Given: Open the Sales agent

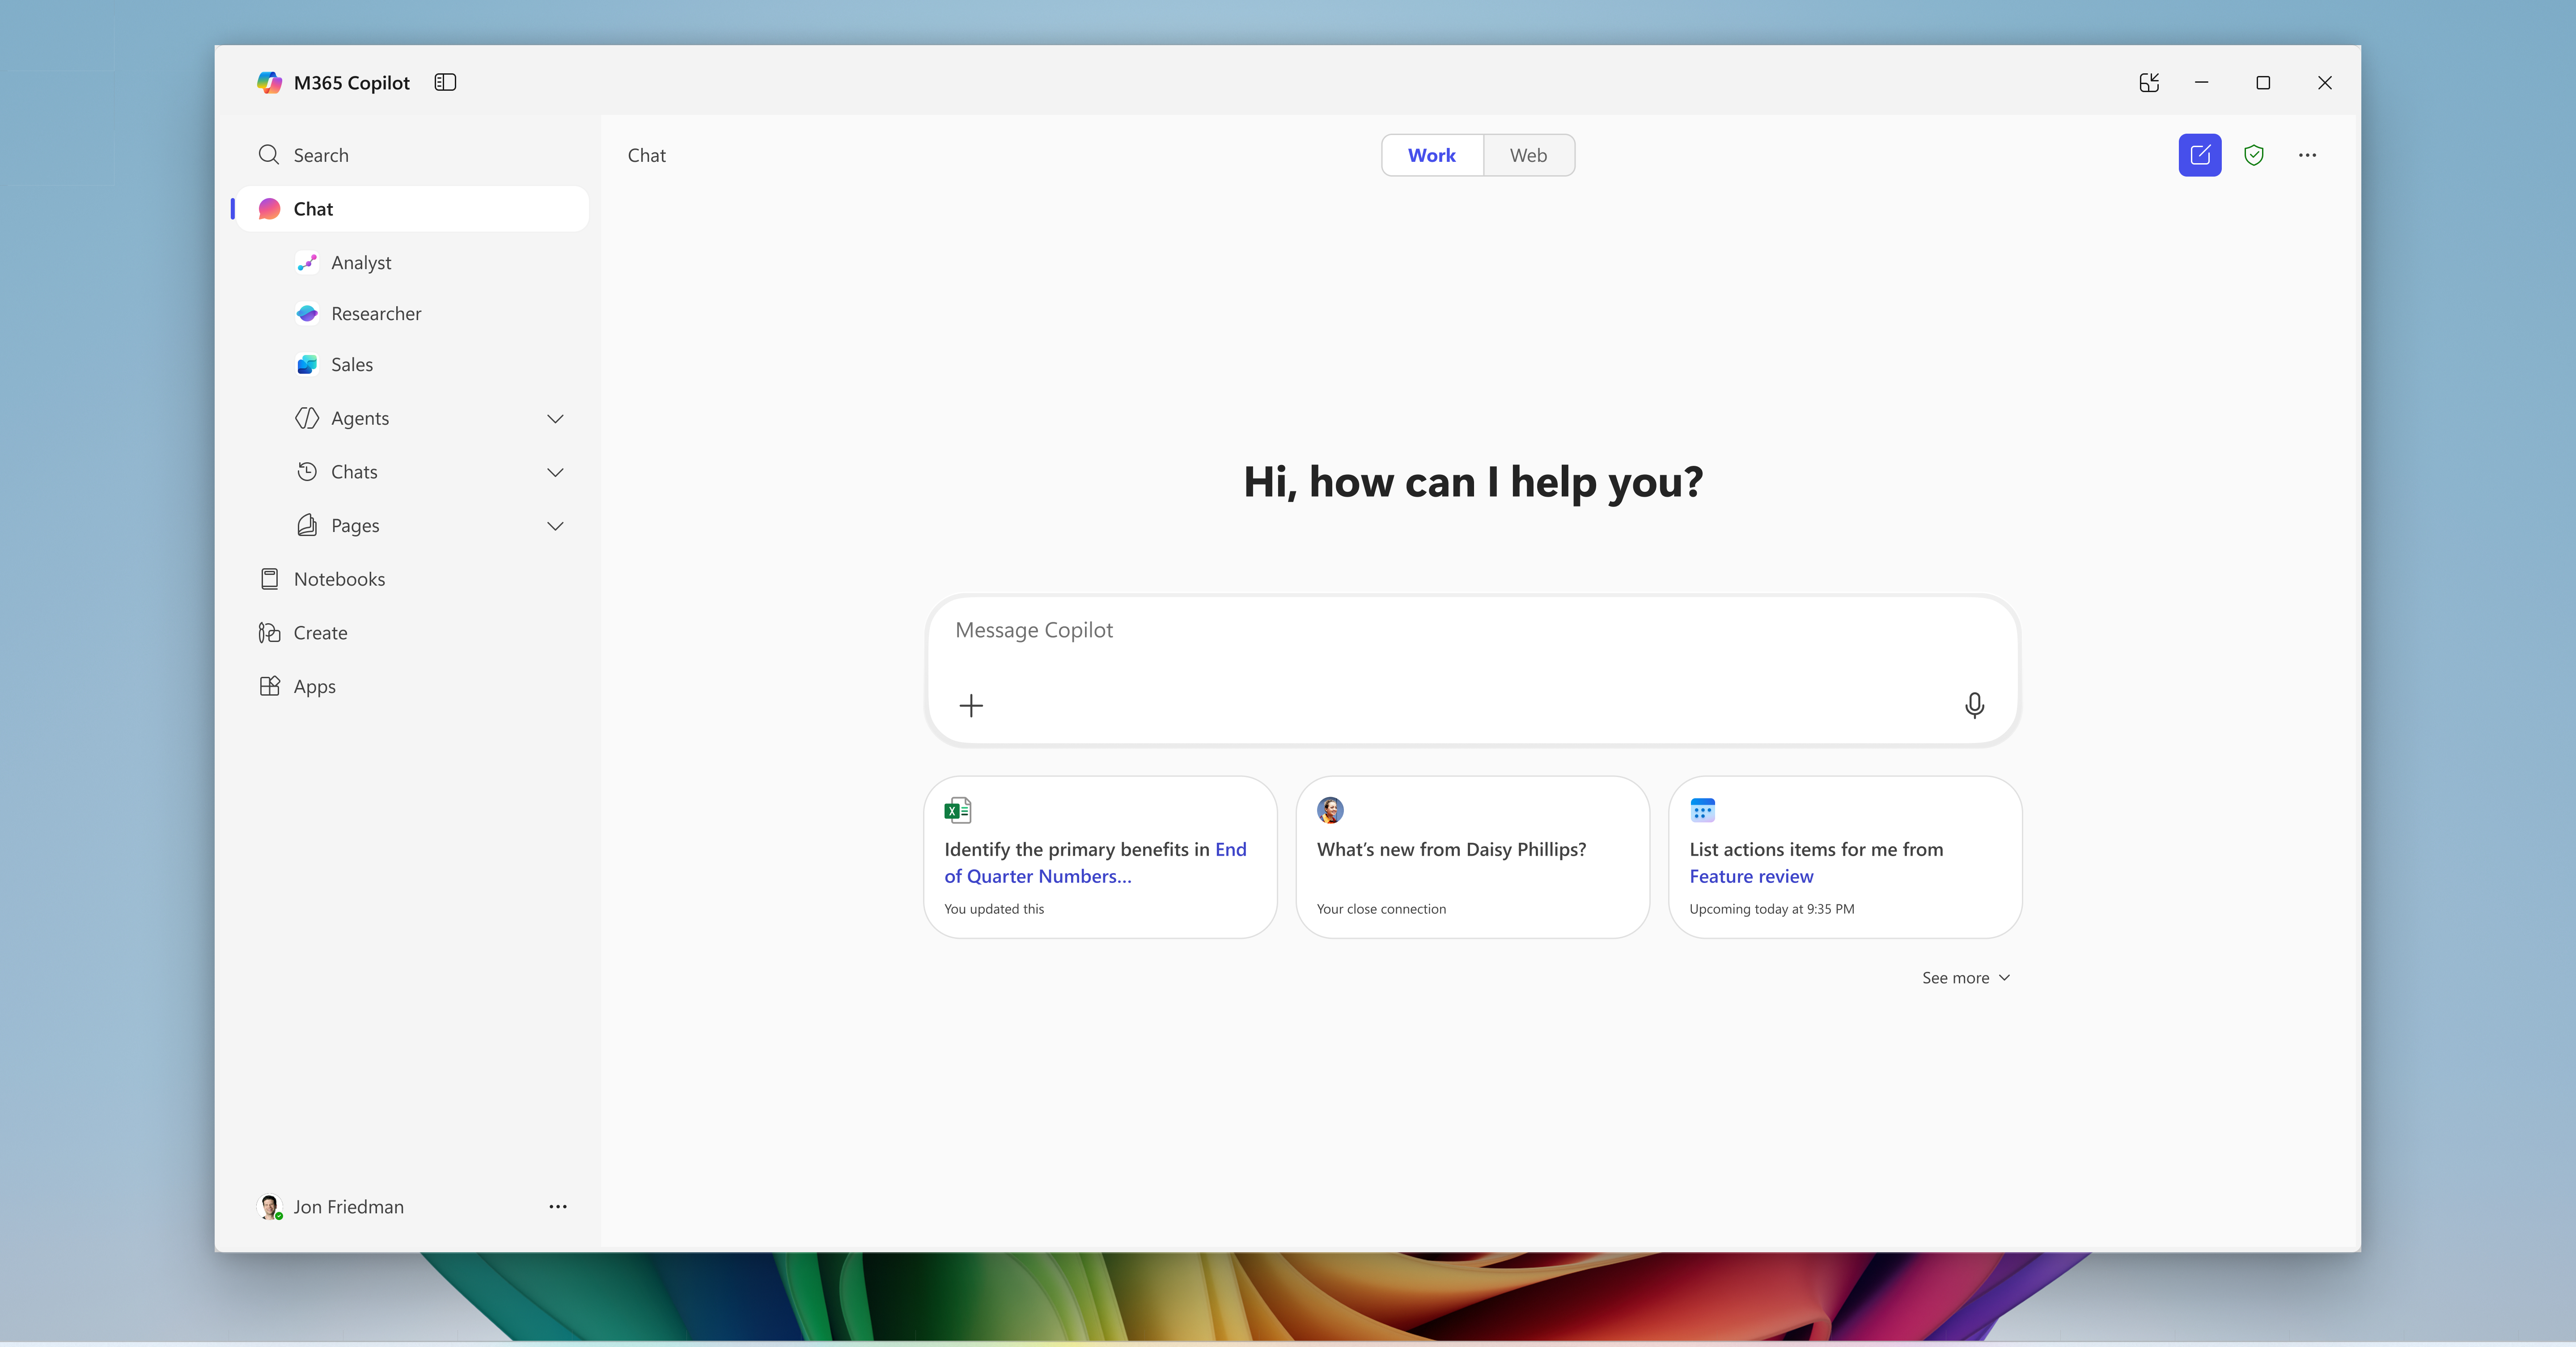Looking at the screenshot, I should click(334, 365).
